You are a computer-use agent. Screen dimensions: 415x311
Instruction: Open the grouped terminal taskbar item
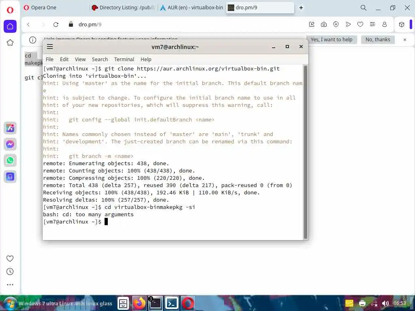coord(155,303)
